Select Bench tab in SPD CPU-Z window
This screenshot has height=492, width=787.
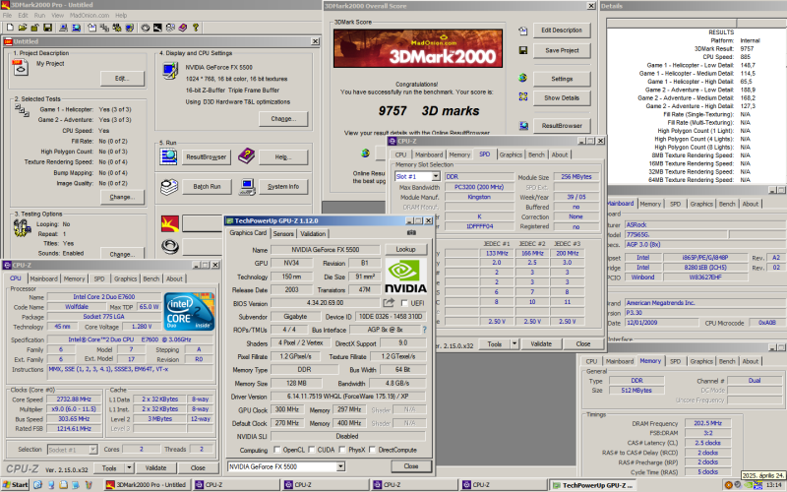click(x=536, y=154)
